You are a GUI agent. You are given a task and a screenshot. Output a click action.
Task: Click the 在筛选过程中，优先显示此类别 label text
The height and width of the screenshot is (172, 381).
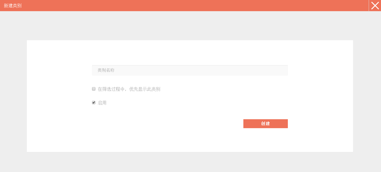(x=129, y=89)
